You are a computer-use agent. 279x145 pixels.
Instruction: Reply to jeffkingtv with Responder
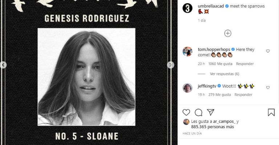click(x=243, y=95)
